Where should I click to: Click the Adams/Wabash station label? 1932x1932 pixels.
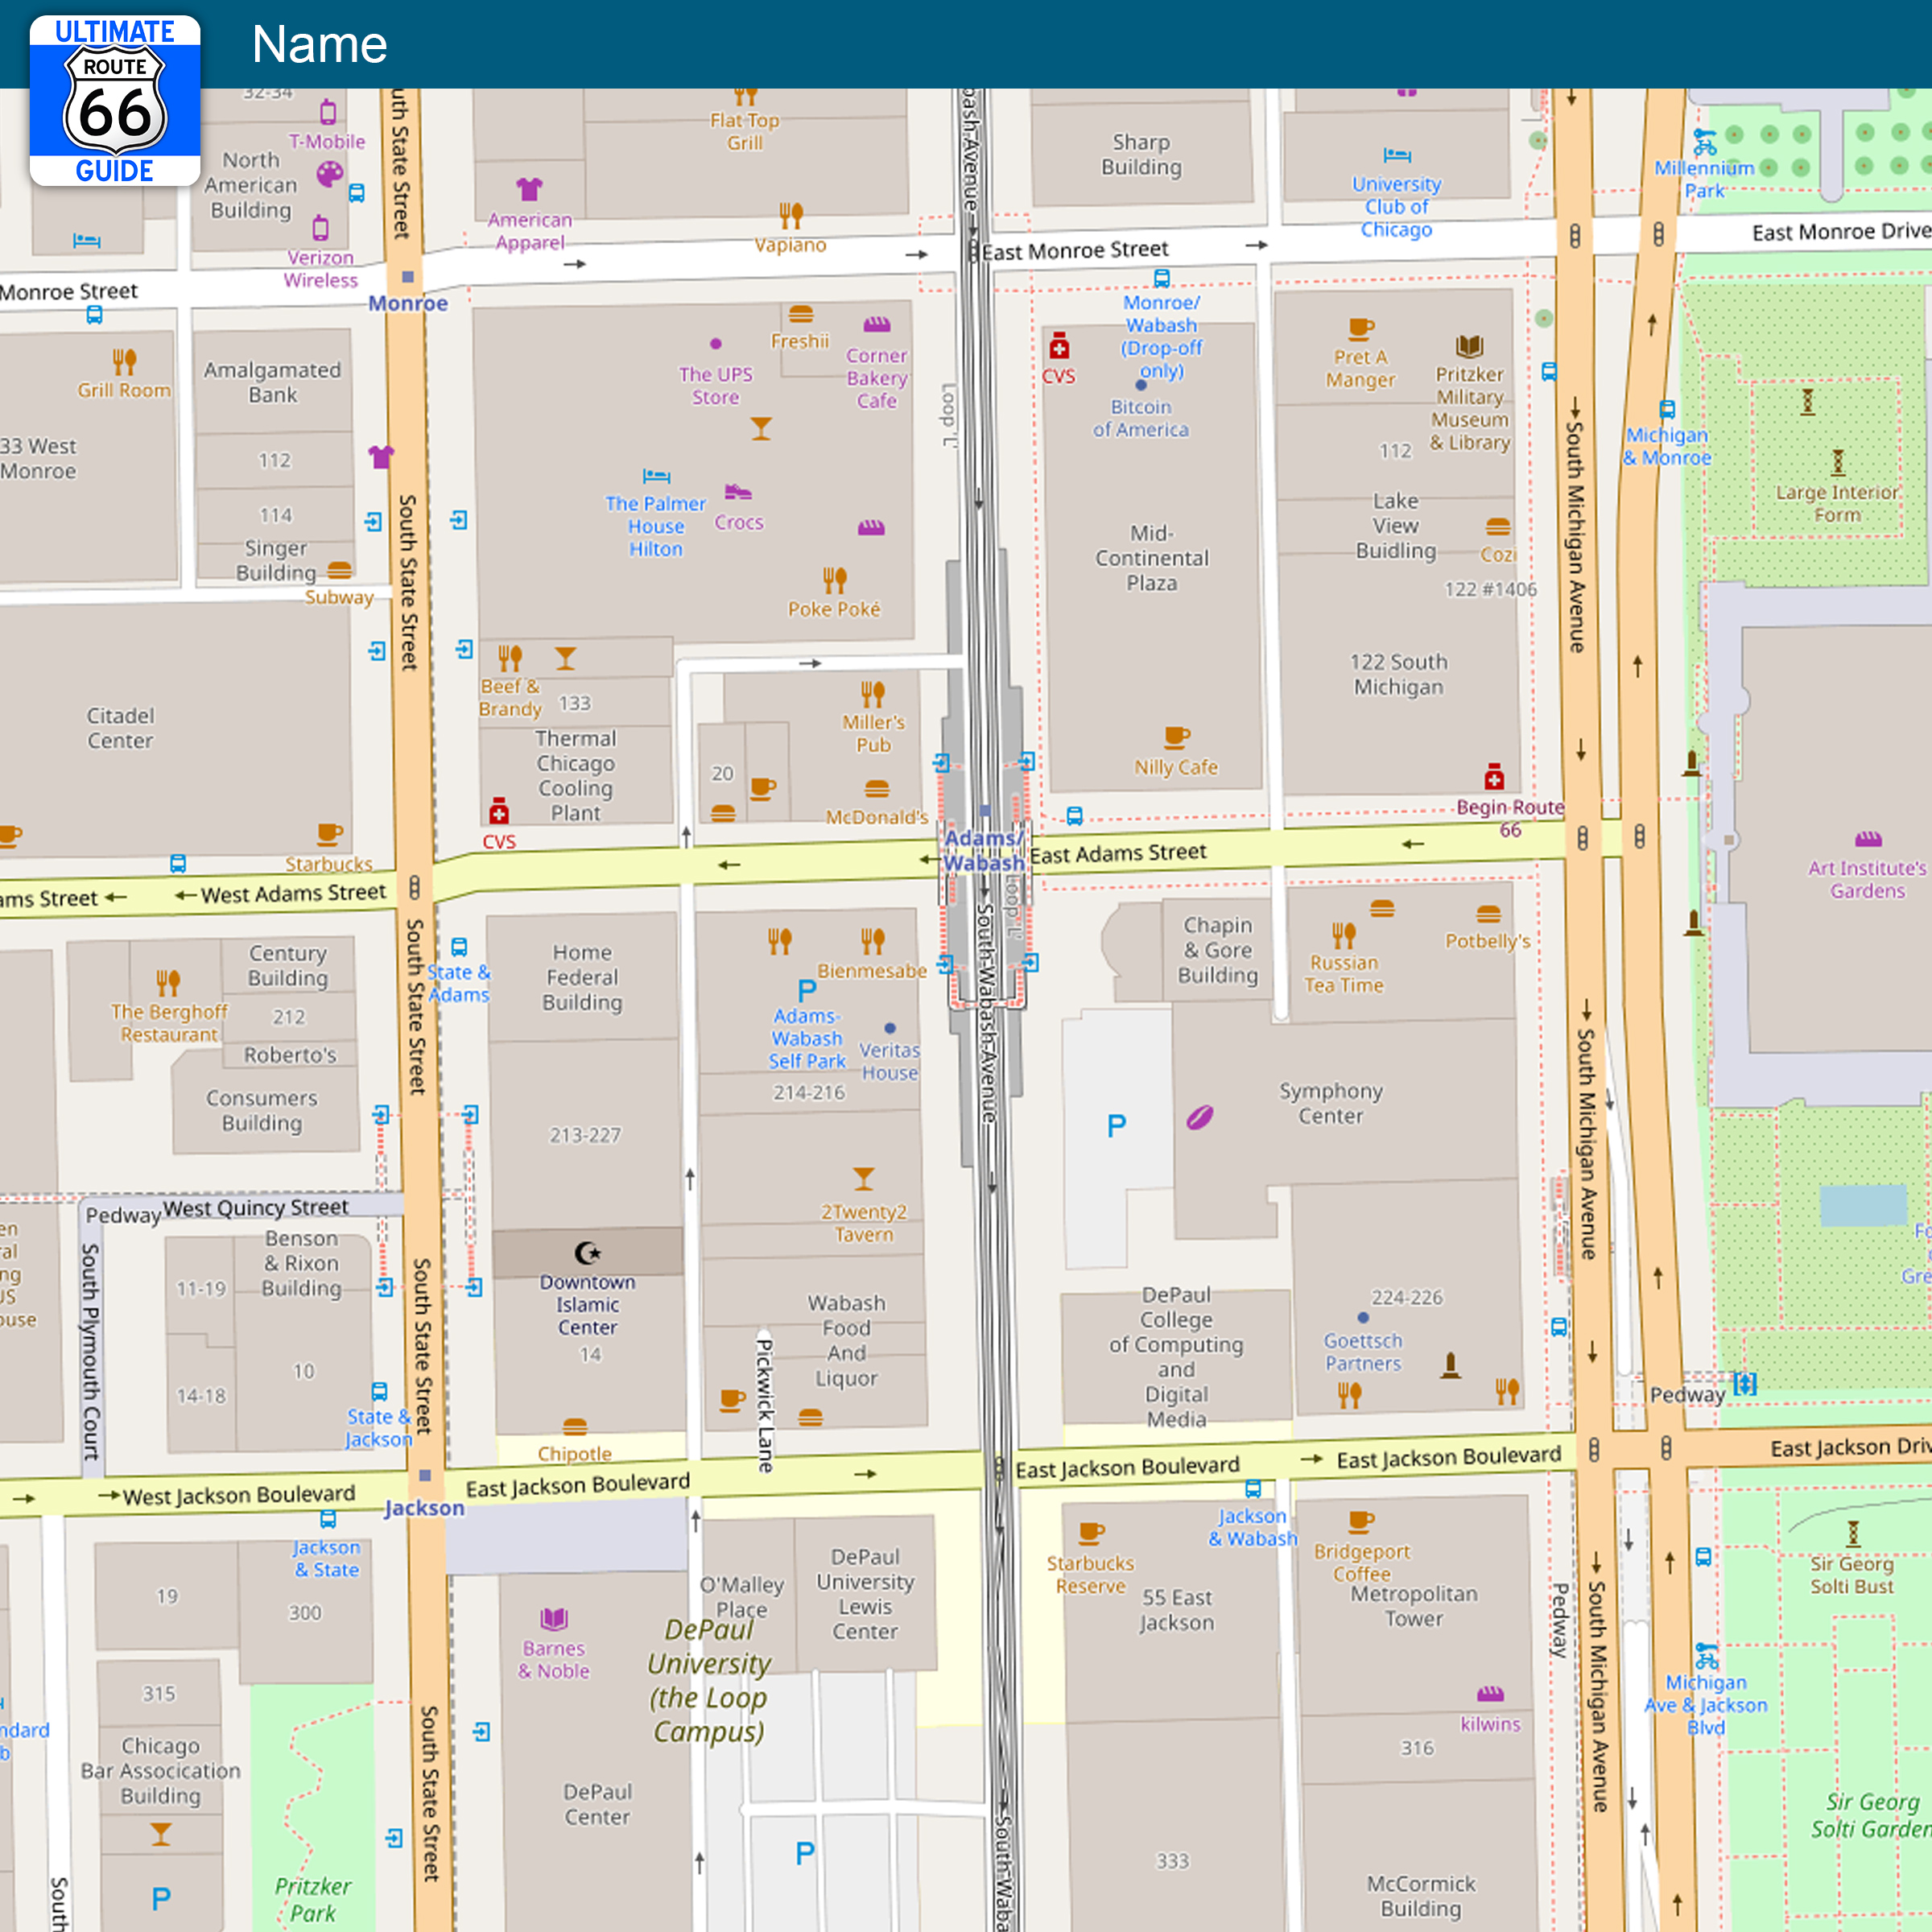[x=984, y=850]
